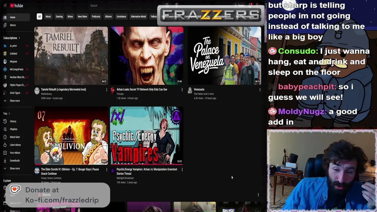
Task: Open the three-dot menu for Psychic/Energy Vampires video
Action: 182,170
